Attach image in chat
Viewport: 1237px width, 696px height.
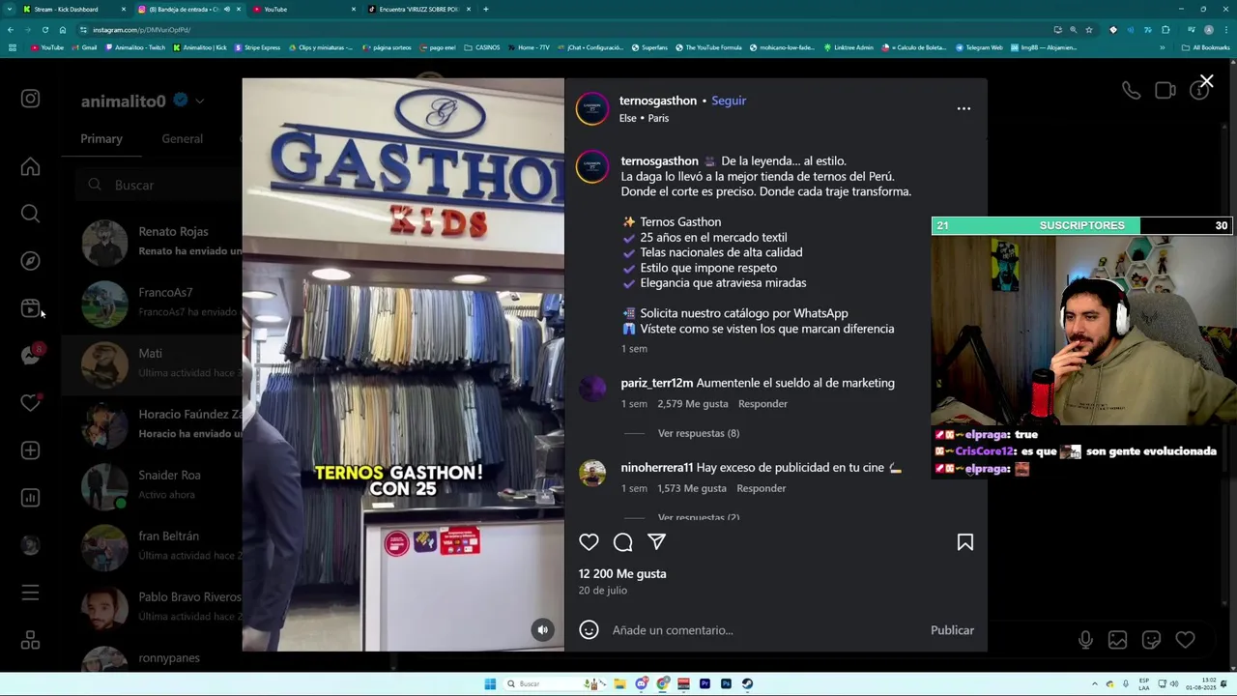pos(1118,640)
